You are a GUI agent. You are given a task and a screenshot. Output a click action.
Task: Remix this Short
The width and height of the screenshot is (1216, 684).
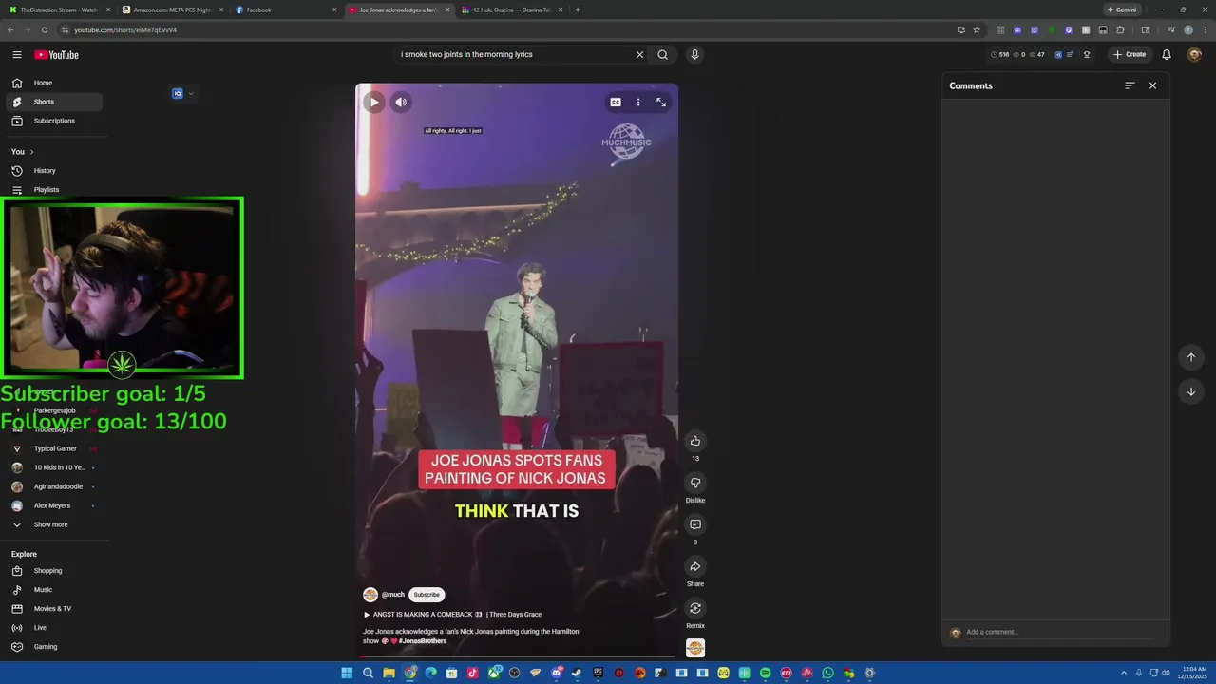click(695, 608)
